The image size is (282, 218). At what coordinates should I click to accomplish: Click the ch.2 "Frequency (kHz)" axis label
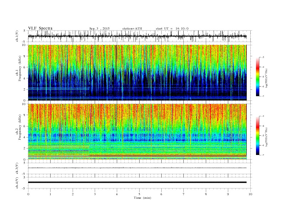(20, 127)
